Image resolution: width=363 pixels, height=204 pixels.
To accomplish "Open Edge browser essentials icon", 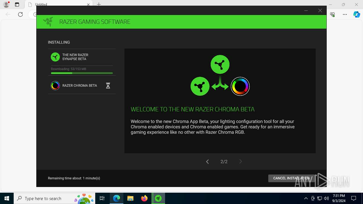I will pos(333,14).
